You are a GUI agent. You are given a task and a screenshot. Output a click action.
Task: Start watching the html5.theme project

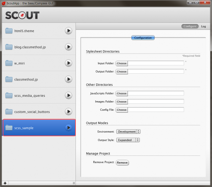click(69, 31)
